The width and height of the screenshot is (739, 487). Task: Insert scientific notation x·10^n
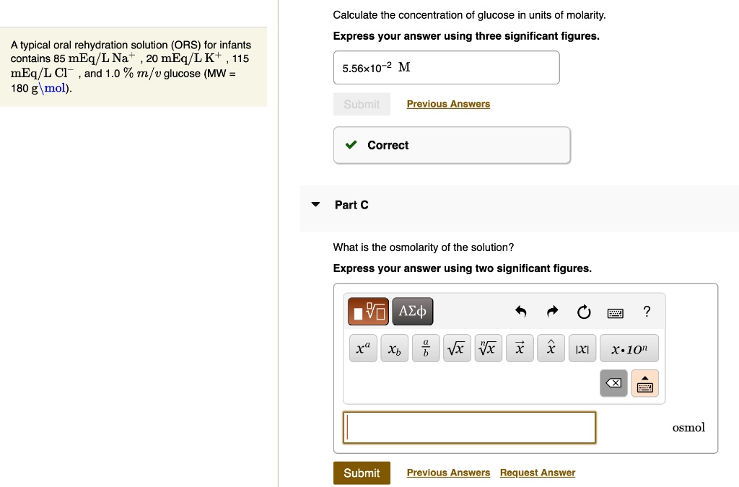click(x=628, y=348)
